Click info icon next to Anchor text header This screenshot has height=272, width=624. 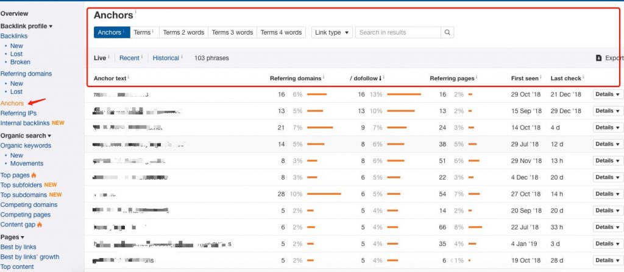click(x=129, y=76)
